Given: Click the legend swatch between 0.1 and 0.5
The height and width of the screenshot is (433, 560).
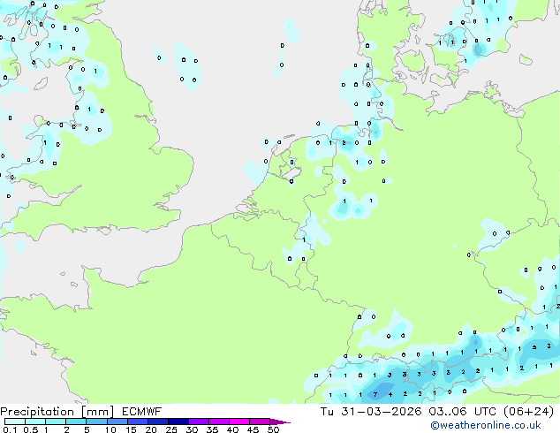Looking at the screenshot, I should pyautogui.click(x=15, y=422).
